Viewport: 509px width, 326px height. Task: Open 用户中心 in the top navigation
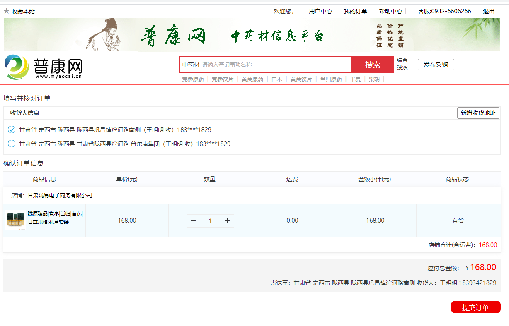pyautogui.click(x=320, y=11)
